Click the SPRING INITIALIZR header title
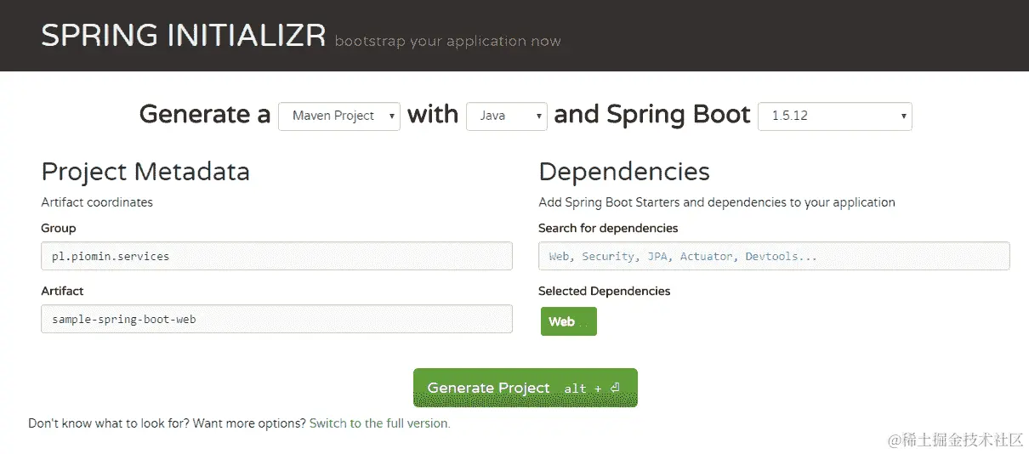Screen dimensions: 1029x454 point(183,36)
